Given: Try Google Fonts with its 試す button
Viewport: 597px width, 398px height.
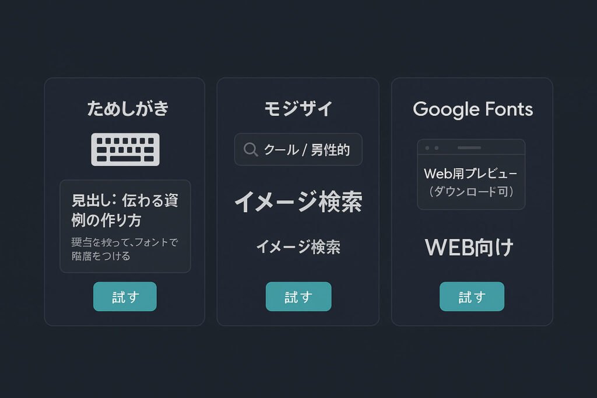Looking at the screenshot, I should [472, 297].
